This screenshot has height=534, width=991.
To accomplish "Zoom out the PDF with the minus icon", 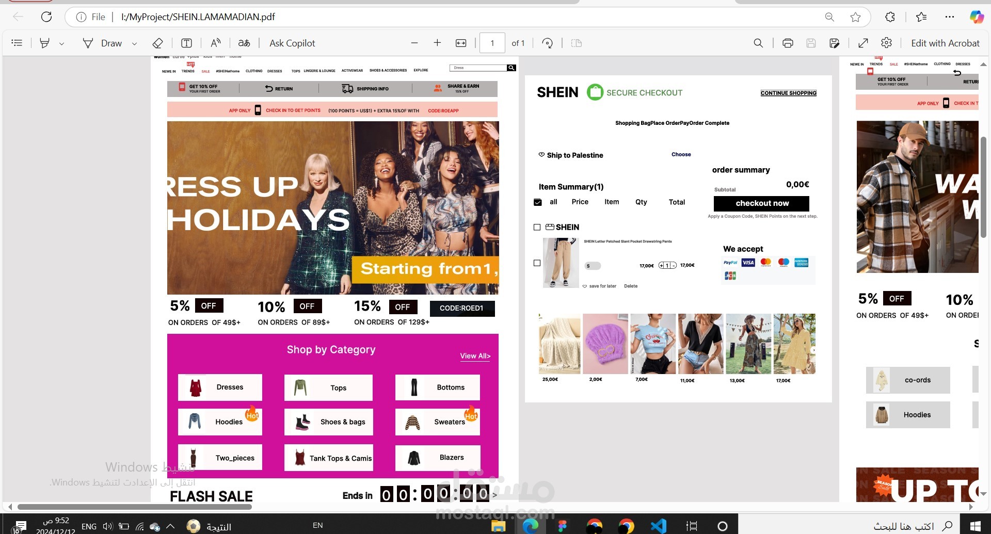I will [414, 43].
